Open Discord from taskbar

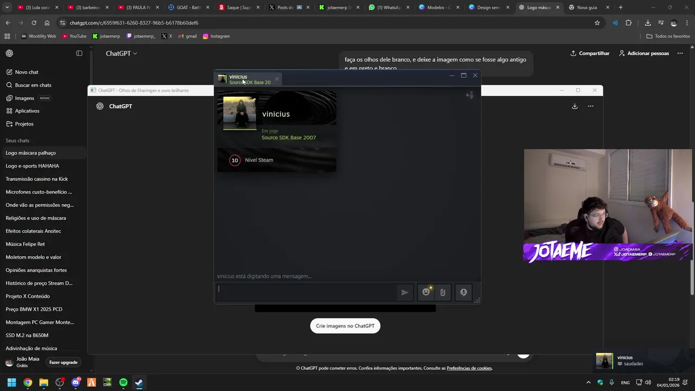75,382
